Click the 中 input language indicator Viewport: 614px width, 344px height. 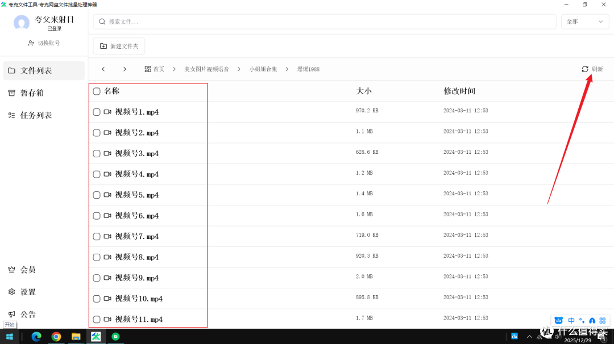(x=571, y=321)
